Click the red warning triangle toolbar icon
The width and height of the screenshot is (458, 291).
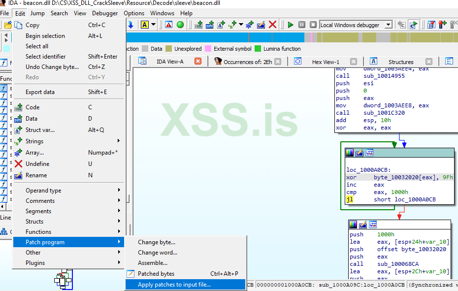point(169,25)
